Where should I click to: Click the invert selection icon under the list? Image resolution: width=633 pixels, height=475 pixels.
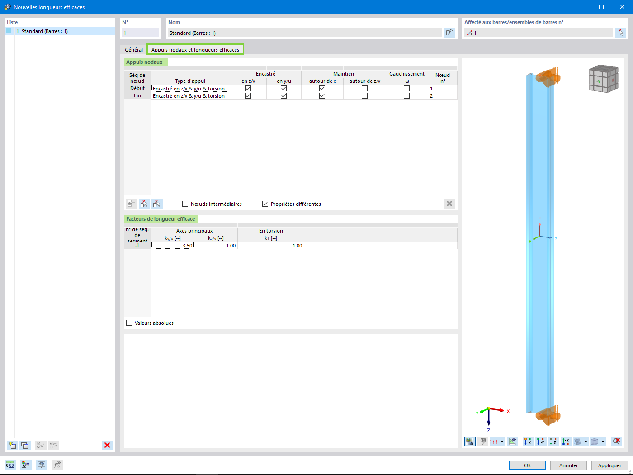(x=53, y=445)
